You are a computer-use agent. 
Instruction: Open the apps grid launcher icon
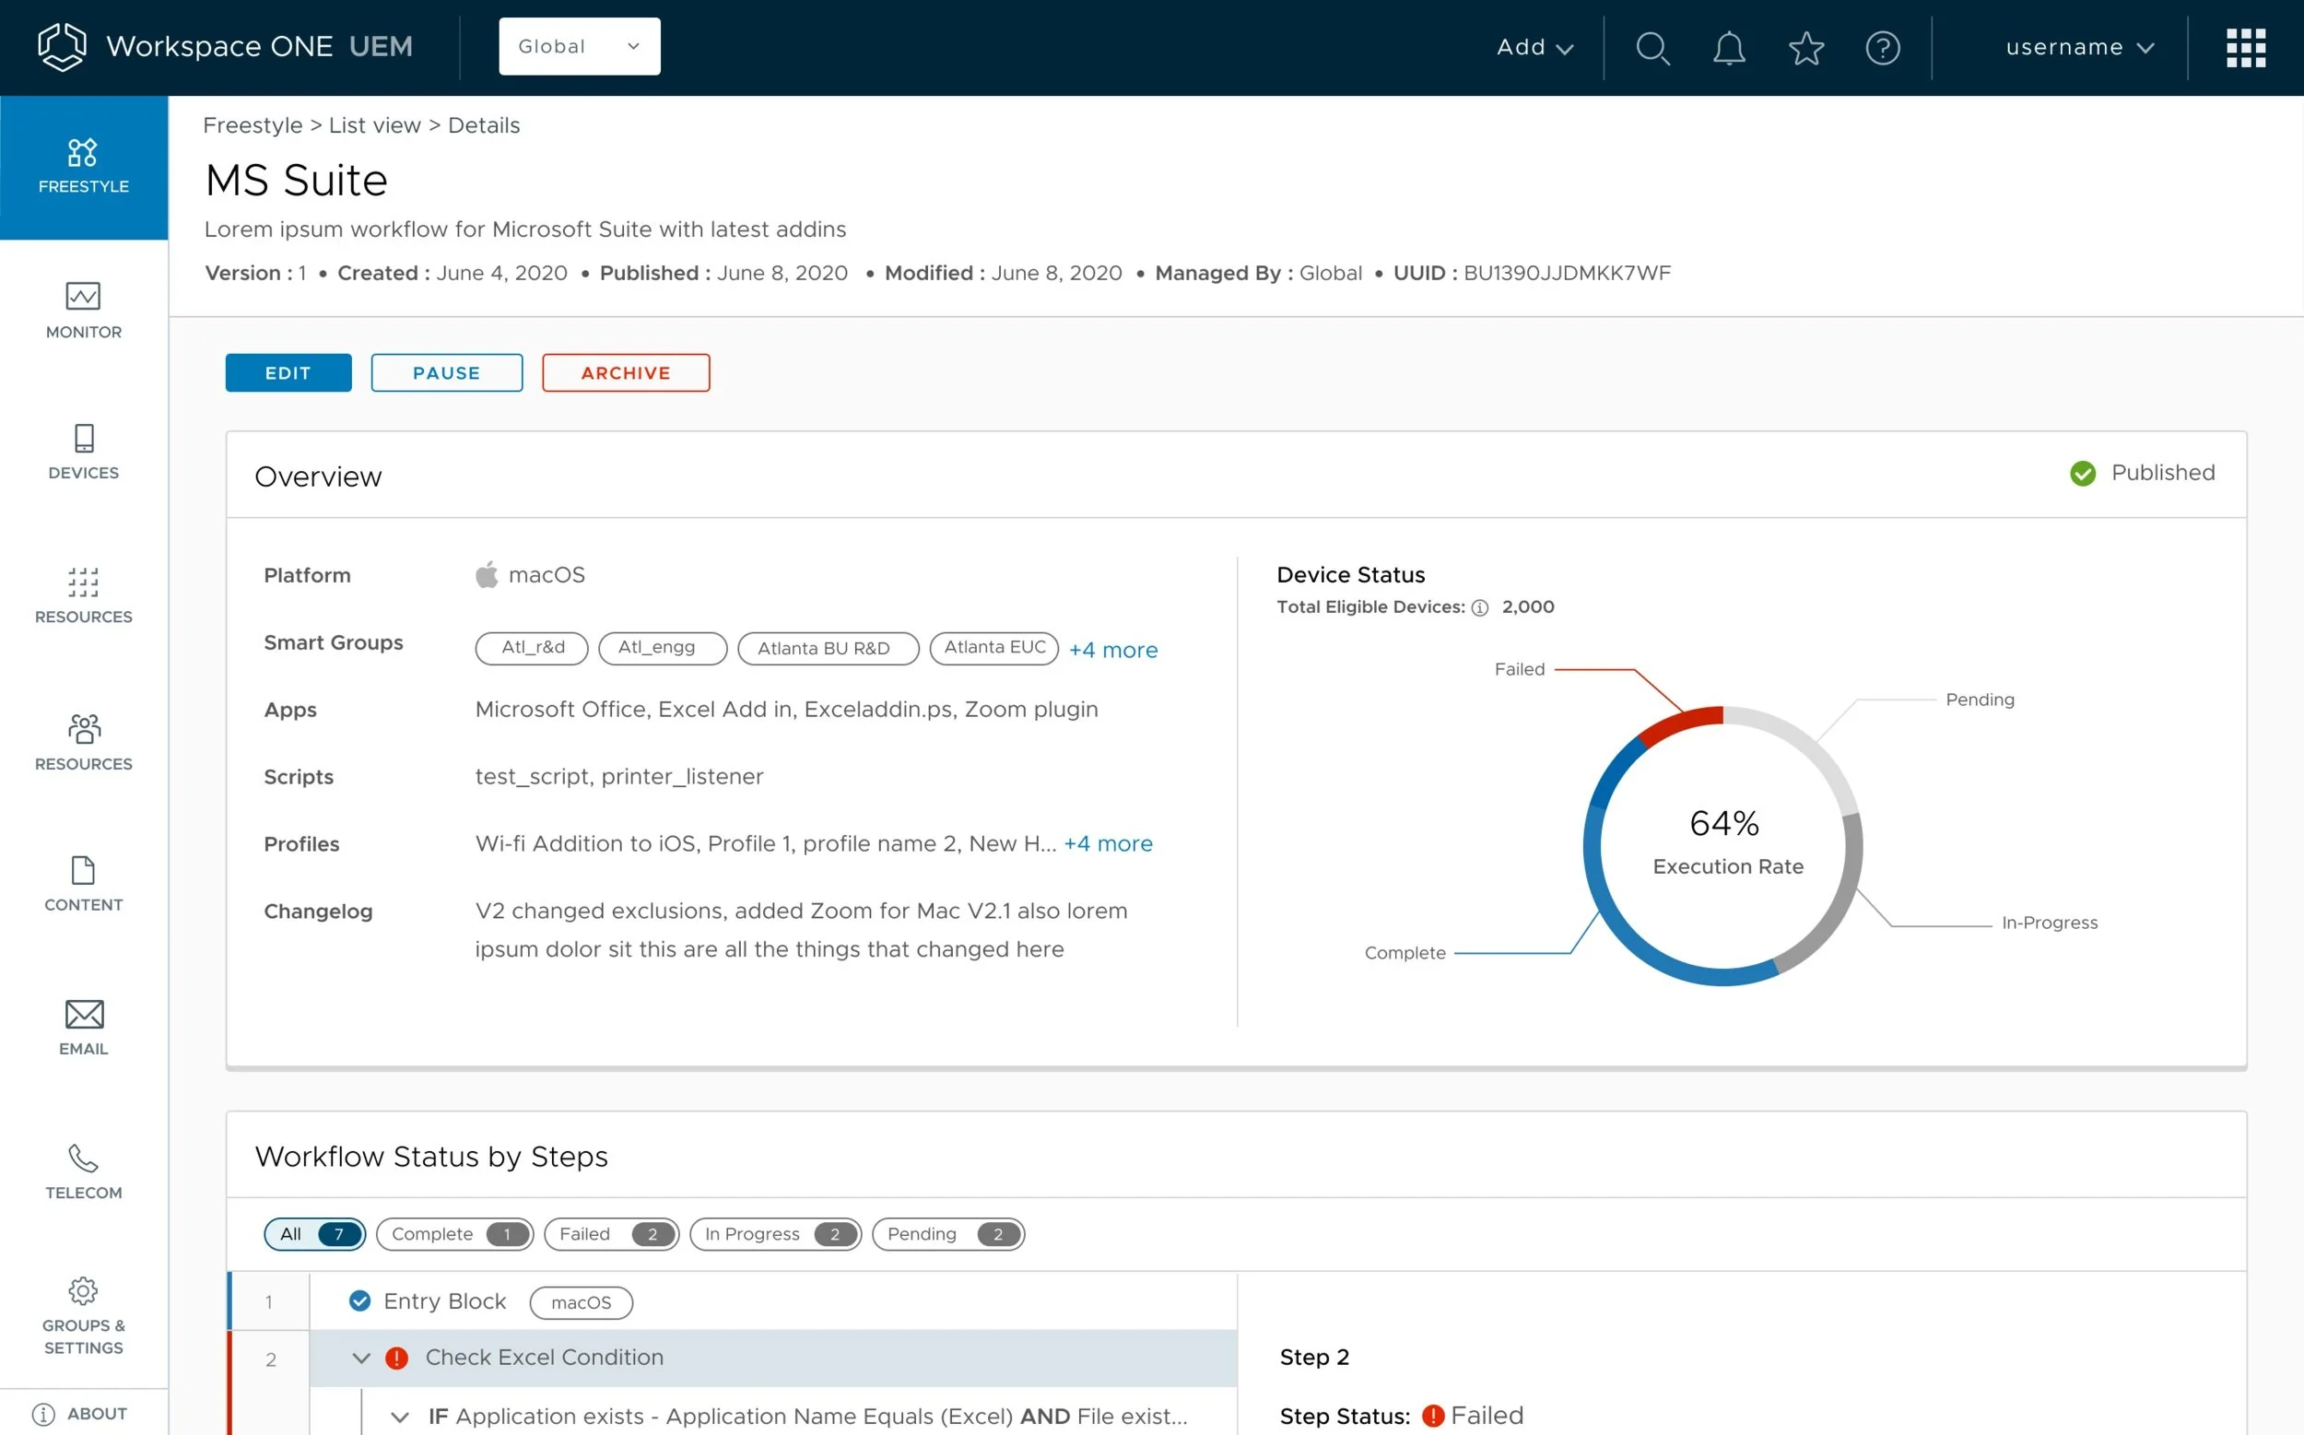2245,47
